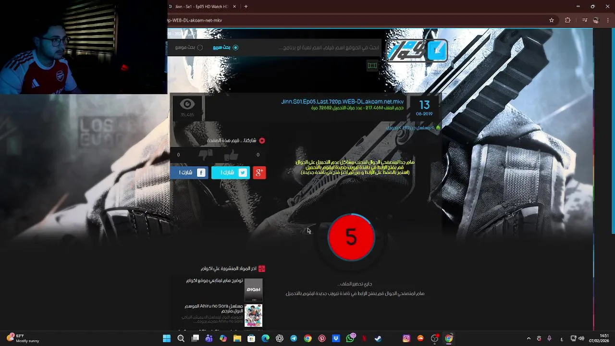Open Dropbox from the taskbar
Screen dimensions: 615x346
click(336, 338)
